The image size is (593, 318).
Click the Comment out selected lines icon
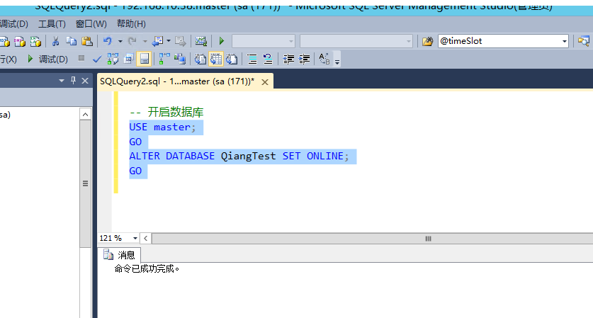(x=252, y=59)
